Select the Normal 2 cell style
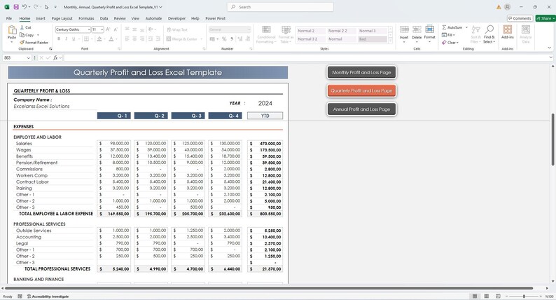556x300 pixels. click(x=310, y=31)
